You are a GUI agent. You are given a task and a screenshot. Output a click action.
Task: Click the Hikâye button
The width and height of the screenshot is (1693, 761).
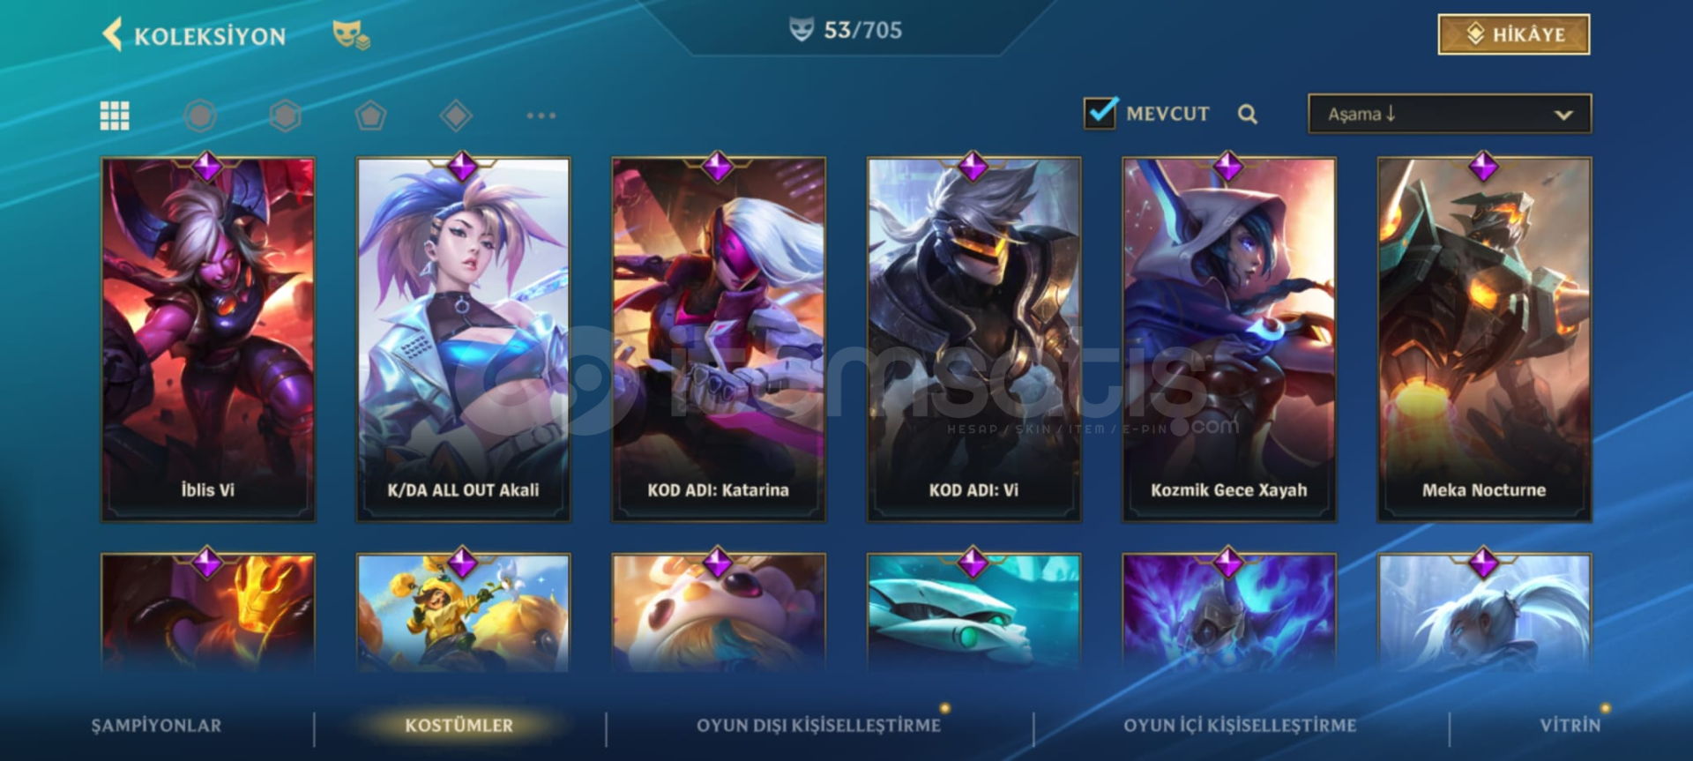(1514, 34)
